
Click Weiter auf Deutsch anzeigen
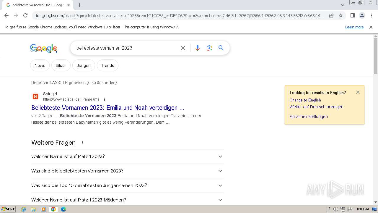click(317, 107)
